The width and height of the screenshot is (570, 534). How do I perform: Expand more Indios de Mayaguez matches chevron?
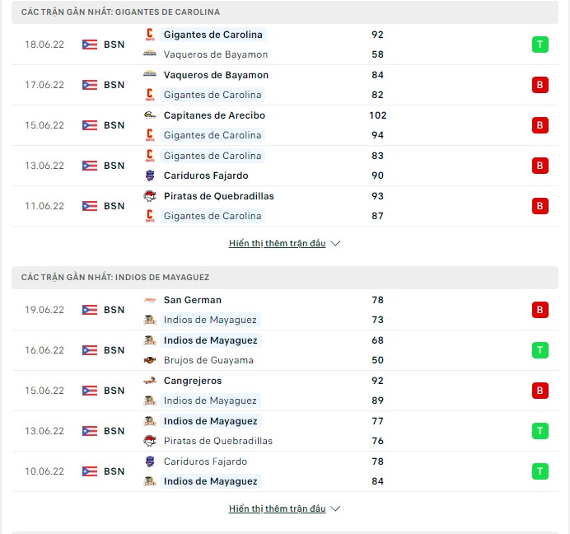[x=335, y=508]
